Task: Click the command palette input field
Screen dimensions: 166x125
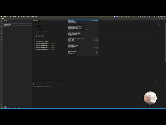Action: point(83,19)
